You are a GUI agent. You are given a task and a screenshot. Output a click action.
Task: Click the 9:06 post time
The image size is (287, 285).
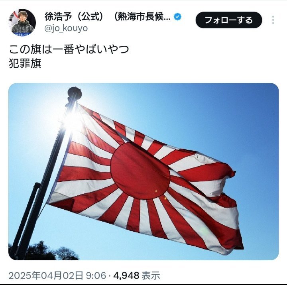96,275
